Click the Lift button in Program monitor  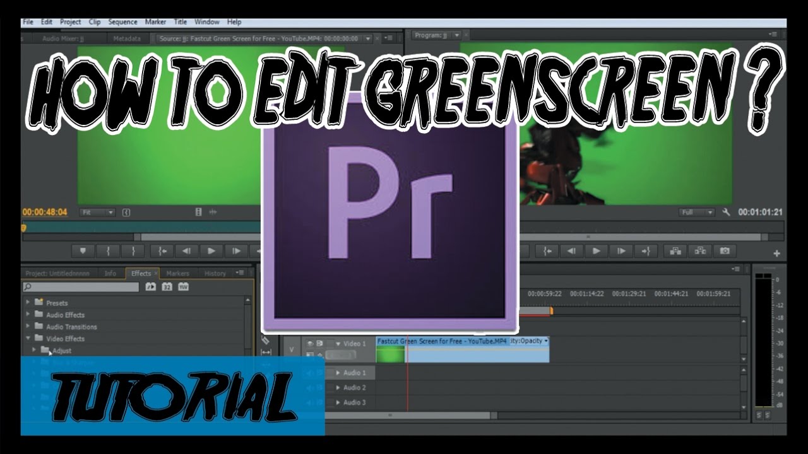tap(676, 251)
